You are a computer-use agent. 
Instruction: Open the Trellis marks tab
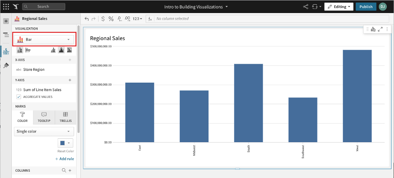point(65,117)
